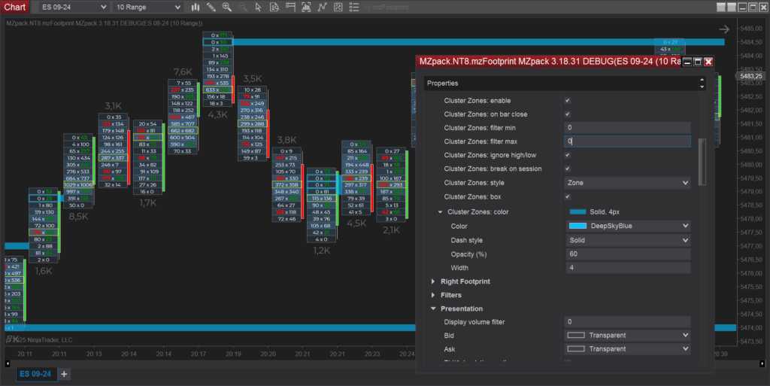770x386 pixels.
Task: Open the data box icon
Action: [274, 7]
